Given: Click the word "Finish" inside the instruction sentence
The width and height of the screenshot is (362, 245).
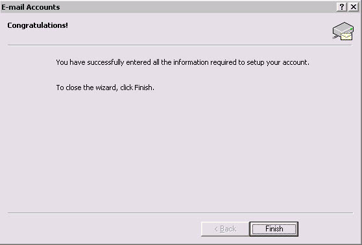Looking at the screenshot, I should [143, 87].
